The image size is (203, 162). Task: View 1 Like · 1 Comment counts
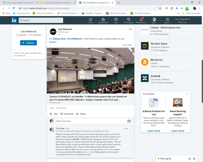pyautogui.click(x=57, y=108)
